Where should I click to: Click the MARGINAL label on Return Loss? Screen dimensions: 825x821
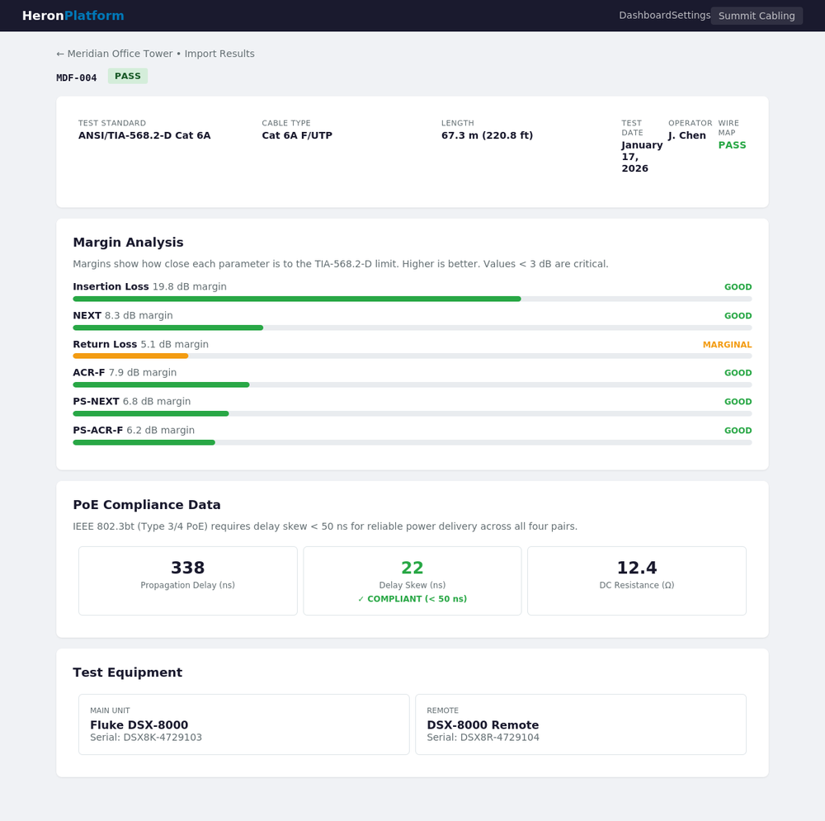(727, 344)
